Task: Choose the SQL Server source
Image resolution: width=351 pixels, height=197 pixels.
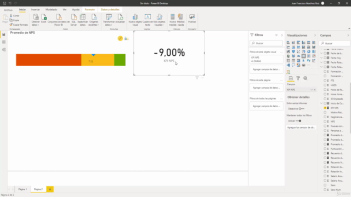Action: point(73,20)
